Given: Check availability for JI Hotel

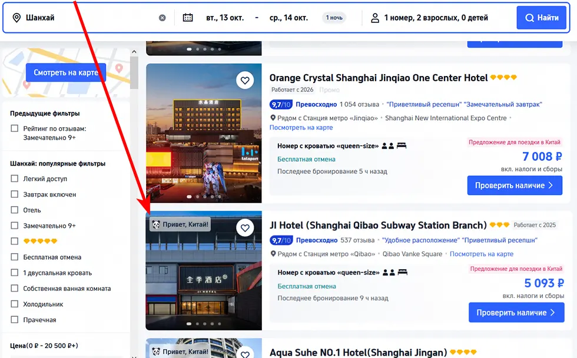Looking at the screenshot, I should pos(516,313).
